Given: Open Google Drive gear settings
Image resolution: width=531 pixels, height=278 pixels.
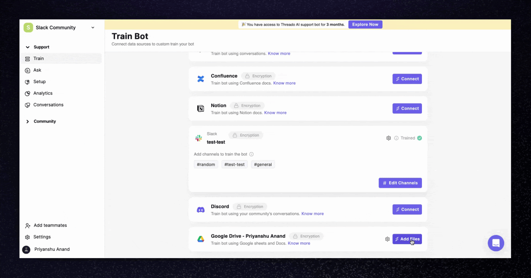Looking at the screenshot, I should pyautogui.click(x=387, y=239).
